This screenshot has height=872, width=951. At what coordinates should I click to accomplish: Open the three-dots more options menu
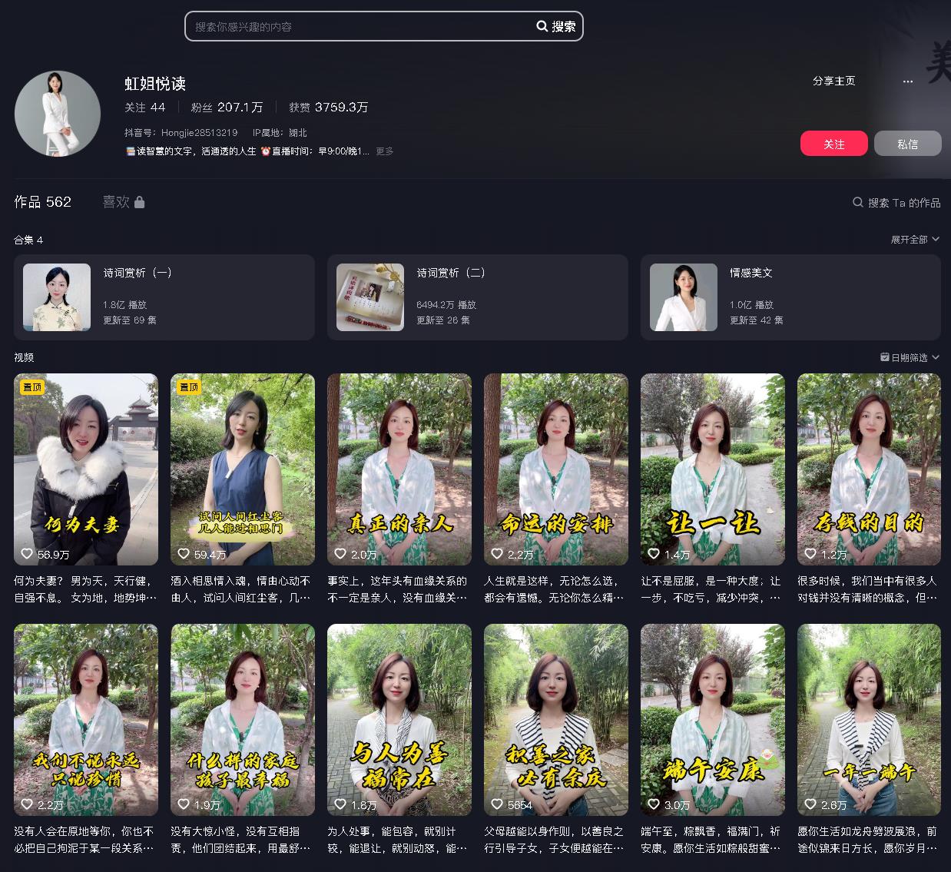coord(907,81)
